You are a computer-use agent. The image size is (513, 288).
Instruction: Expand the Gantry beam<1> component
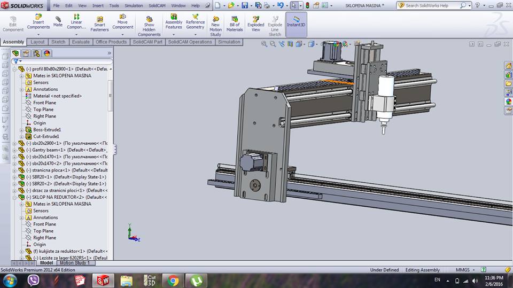click(15, 150)
